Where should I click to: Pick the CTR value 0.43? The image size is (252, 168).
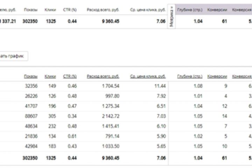tap(72, 146)
